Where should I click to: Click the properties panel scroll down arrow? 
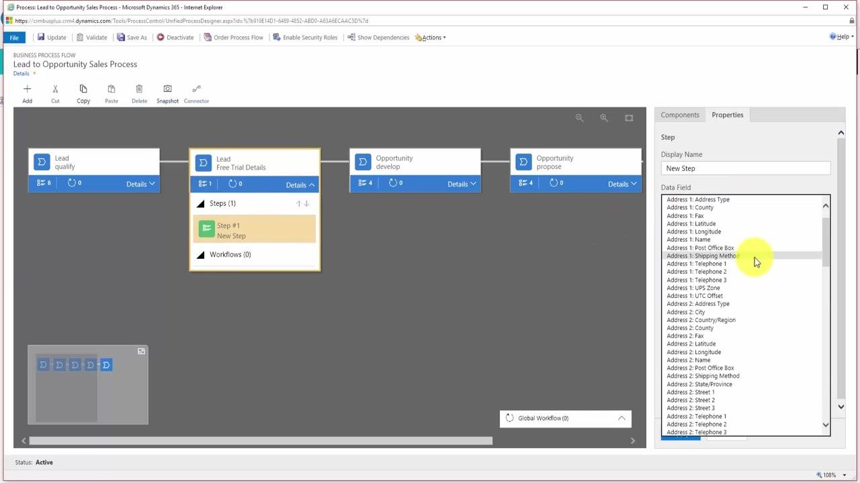pos(841,407)
